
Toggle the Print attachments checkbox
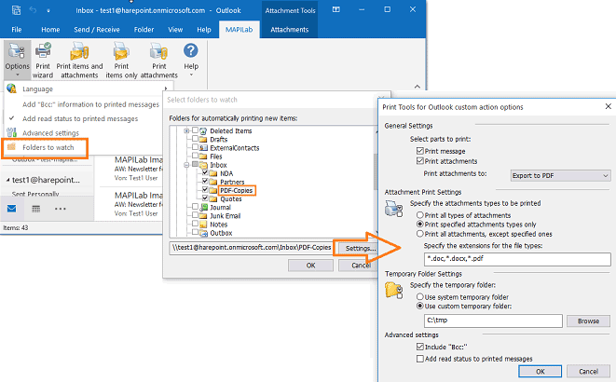click(x=420, y=161)
